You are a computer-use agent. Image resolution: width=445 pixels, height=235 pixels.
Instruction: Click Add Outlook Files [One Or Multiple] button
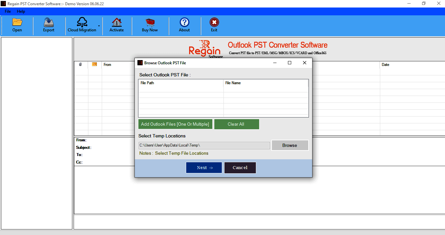(175, 124)
